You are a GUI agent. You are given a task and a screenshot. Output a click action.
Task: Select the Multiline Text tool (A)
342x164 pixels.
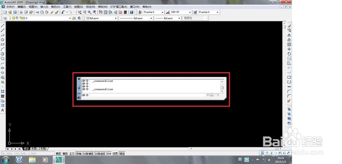tap(3, 110)
